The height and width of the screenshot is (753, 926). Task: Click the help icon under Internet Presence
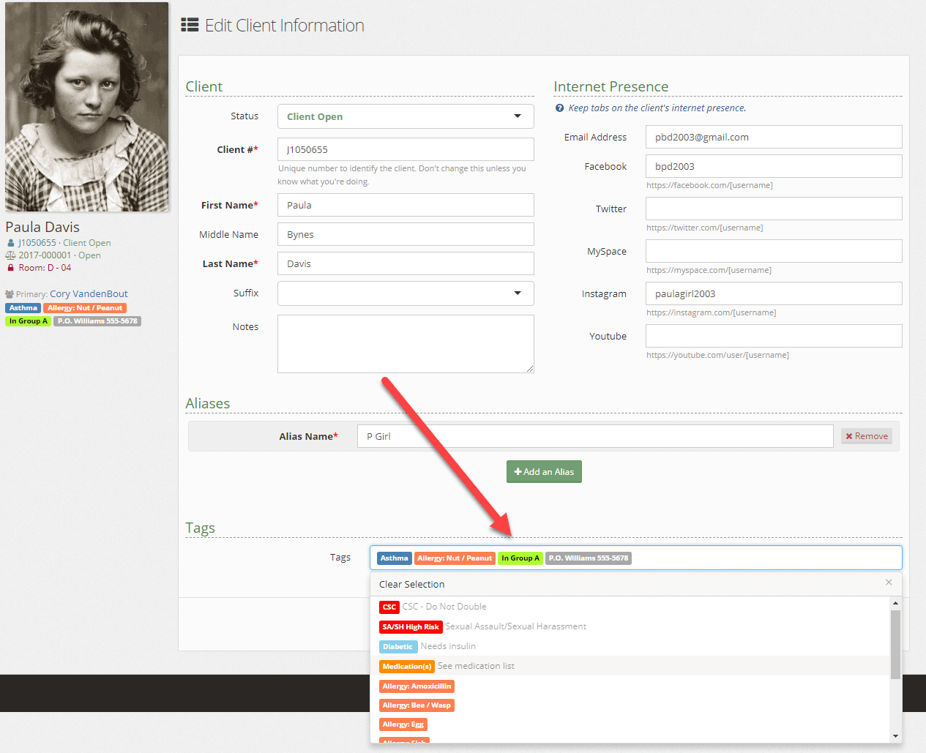tap(560, 108)
